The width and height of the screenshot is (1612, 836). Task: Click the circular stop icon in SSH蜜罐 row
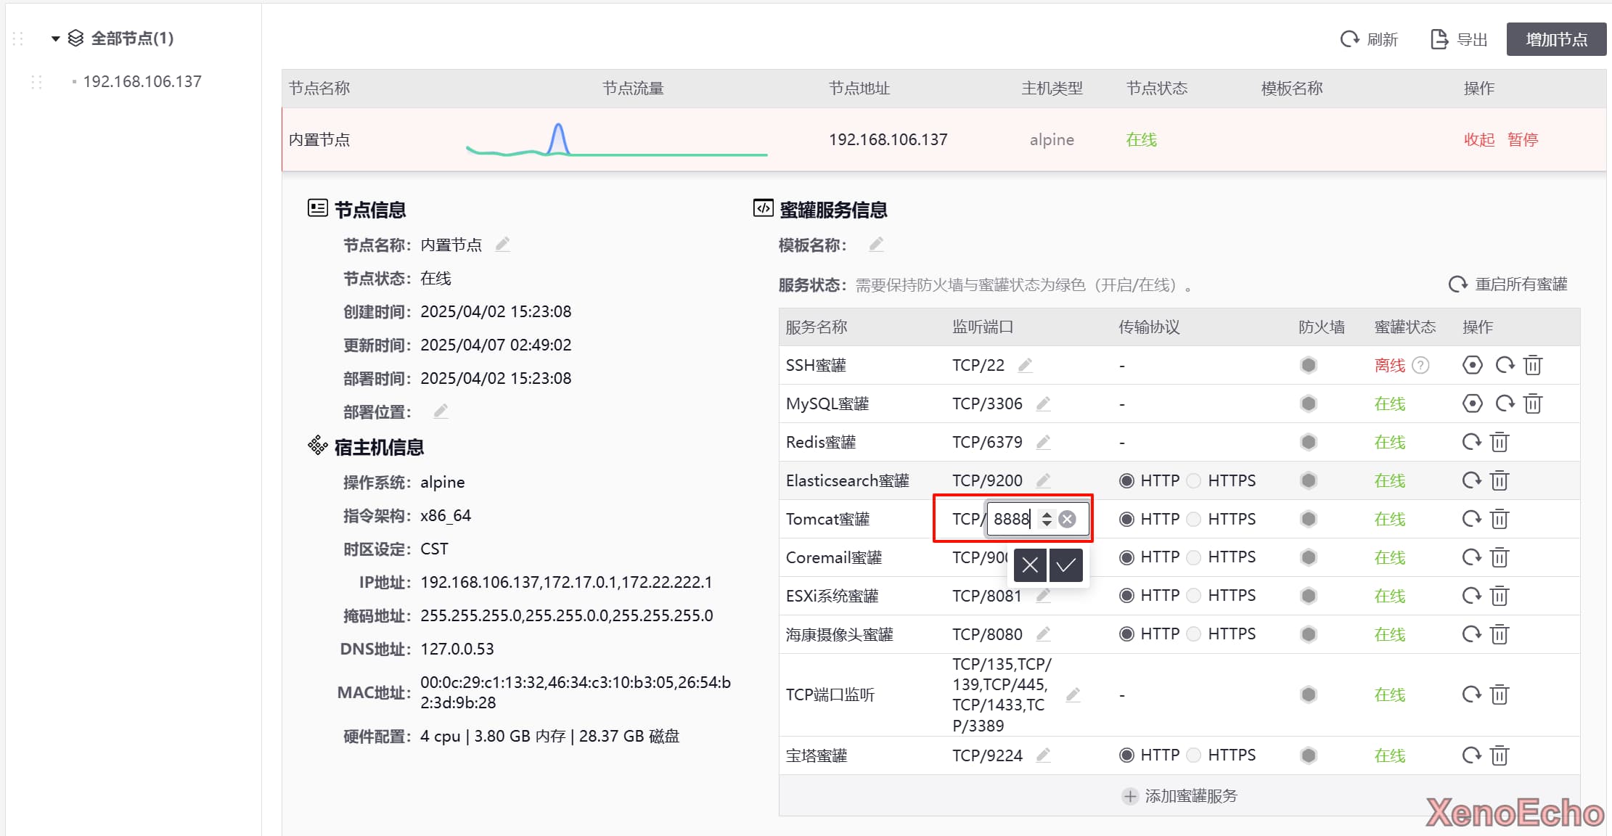click(1472, 365)
